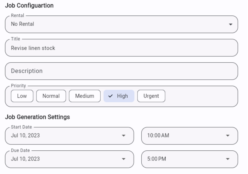Click the checkmark icon on the High chip
Image resolution: width=248 pixels, height=174 pixels.
click(x=111, y=96)
